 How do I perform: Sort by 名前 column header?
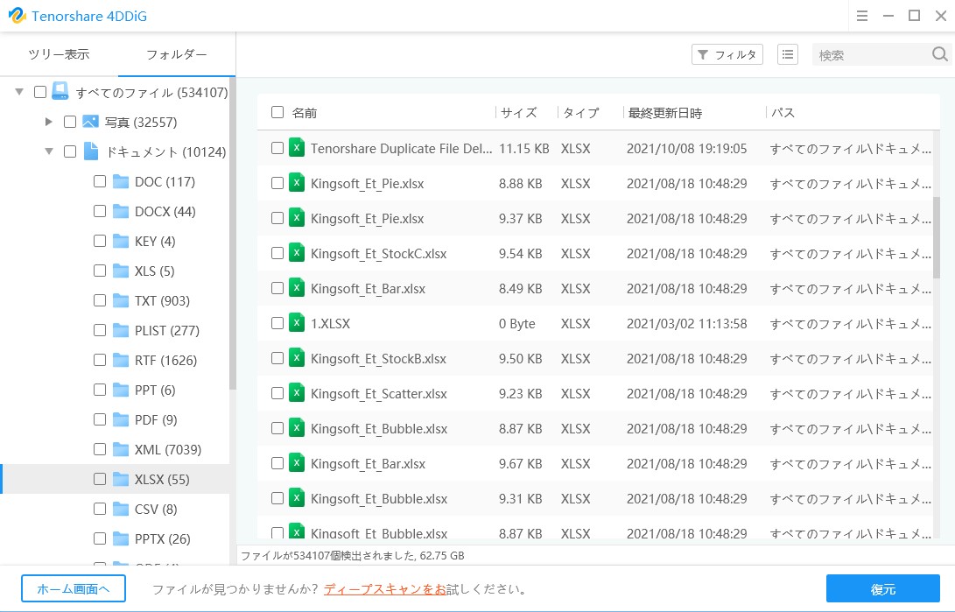[305, 113]
